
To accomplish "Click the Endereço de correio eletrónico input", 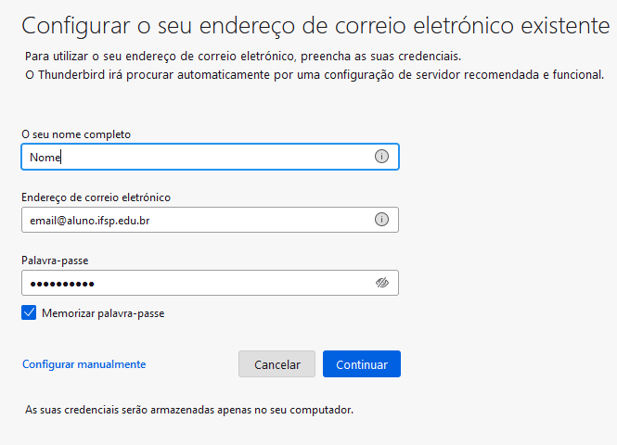I will [210, 220].
